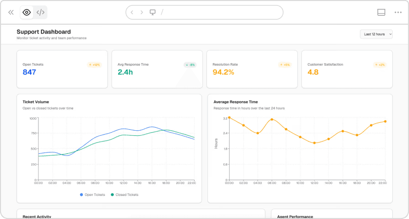Click the 12:00 data point on response chart
The image size is (409, 219).
314,143
